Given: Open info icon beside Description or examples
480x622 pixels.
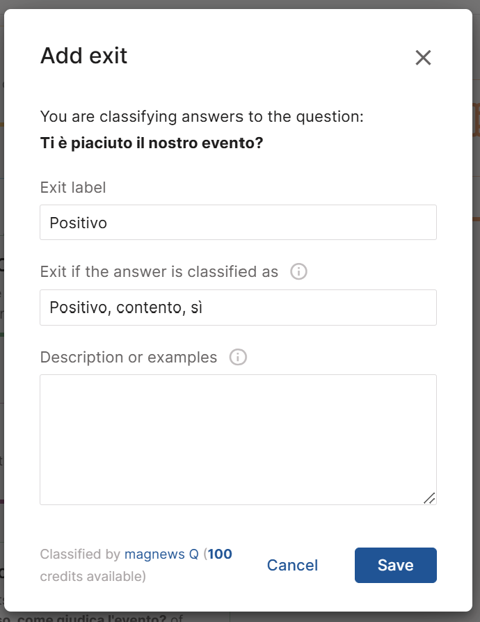Looking at the screenshot, I should (238, 357).
